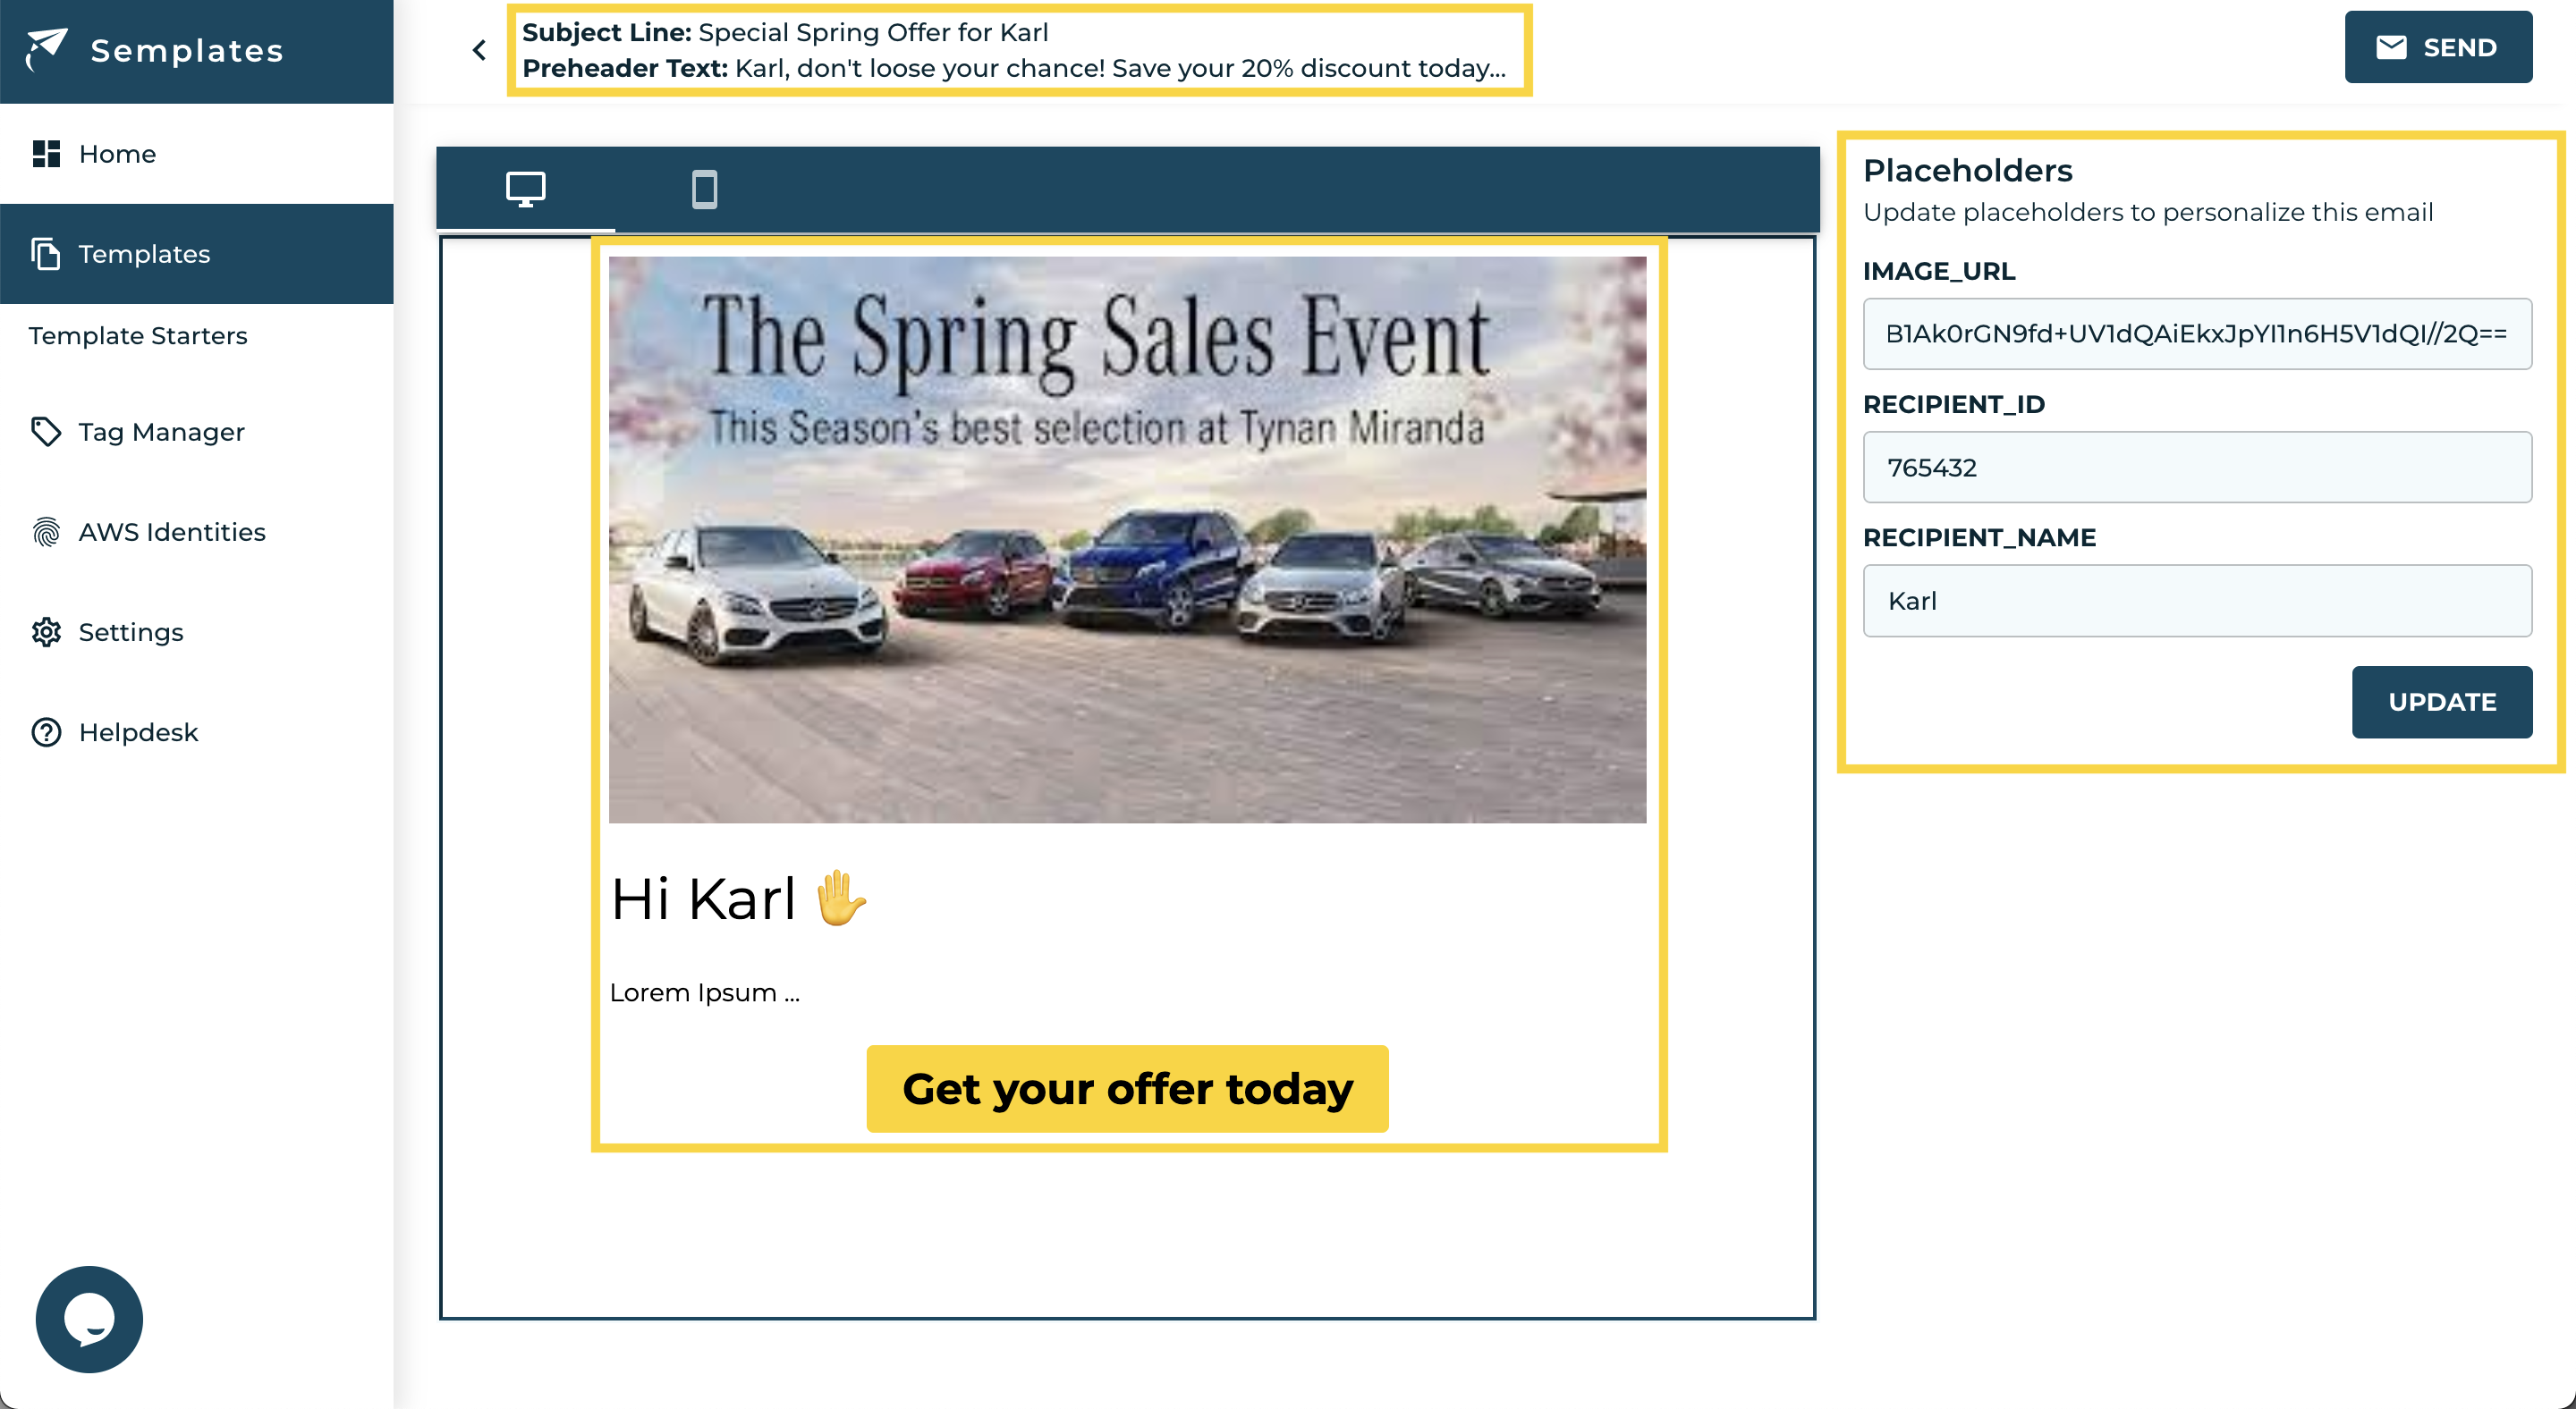Open Settings gear icon

(46, 631)
